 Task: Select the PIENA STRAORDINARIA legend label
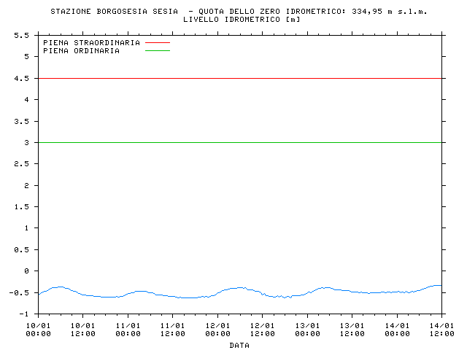click(91, 43)
